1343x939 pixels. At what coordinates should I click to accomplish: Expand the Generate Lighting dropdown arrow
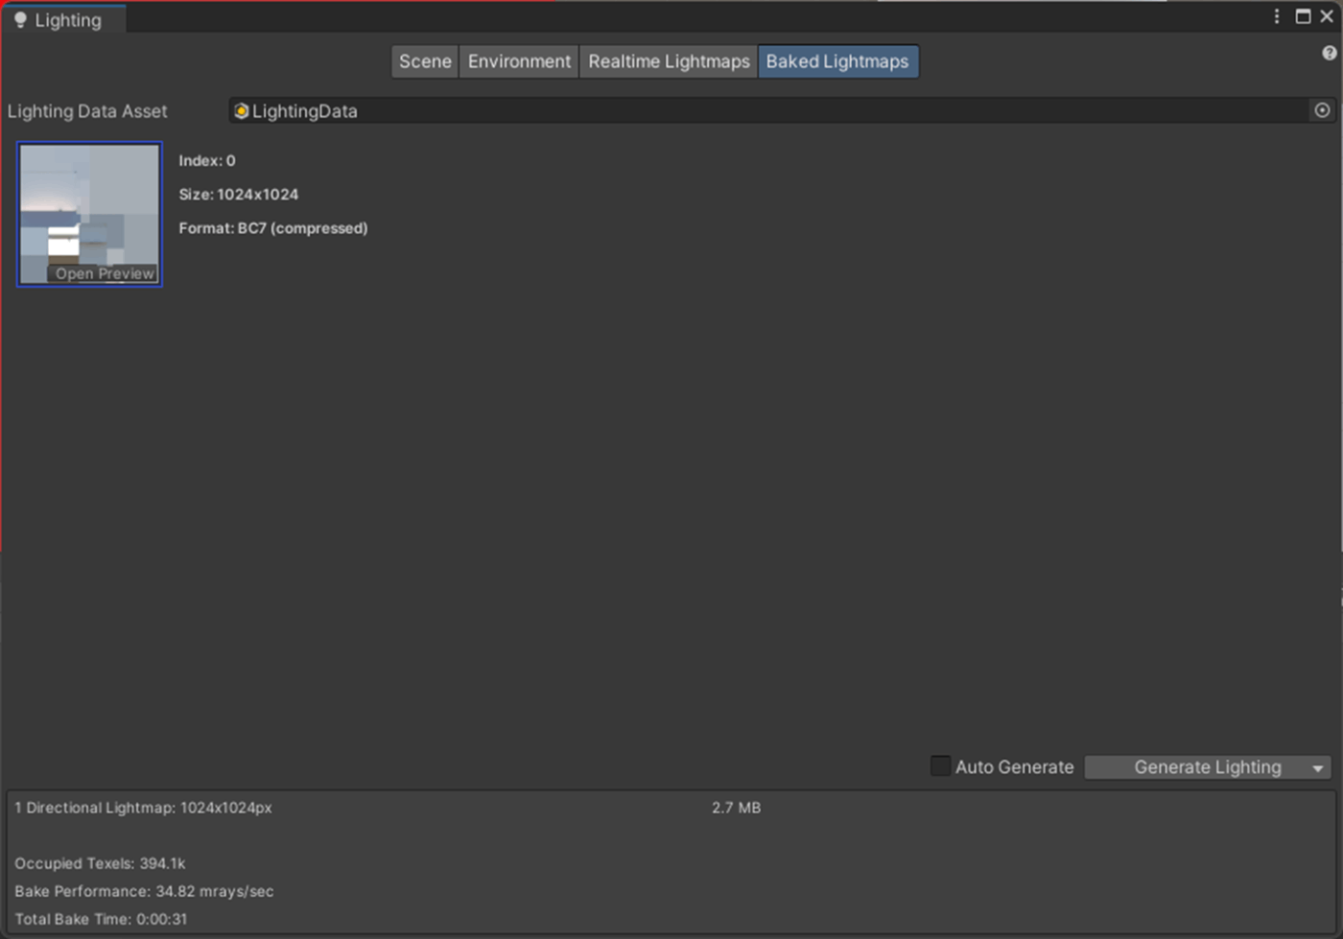(x=1318, y=768)
